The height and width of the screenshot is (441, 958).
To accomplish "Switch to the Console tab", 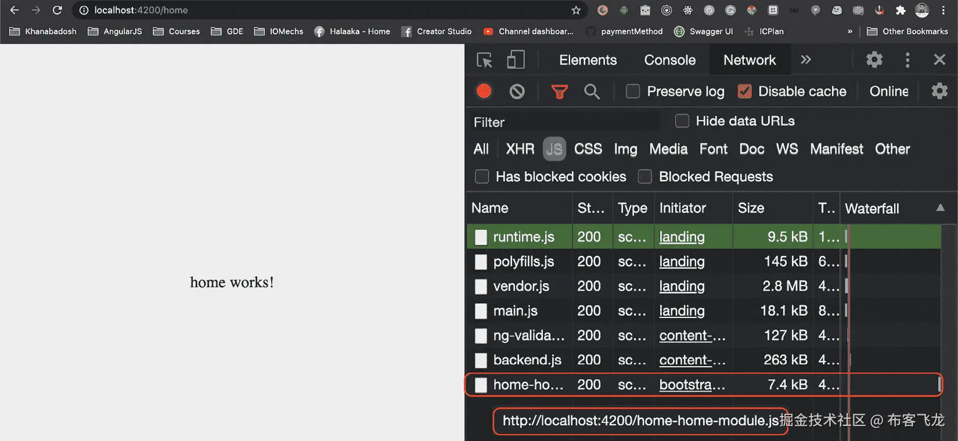I will pyautogui.click(x=669, y=60).
